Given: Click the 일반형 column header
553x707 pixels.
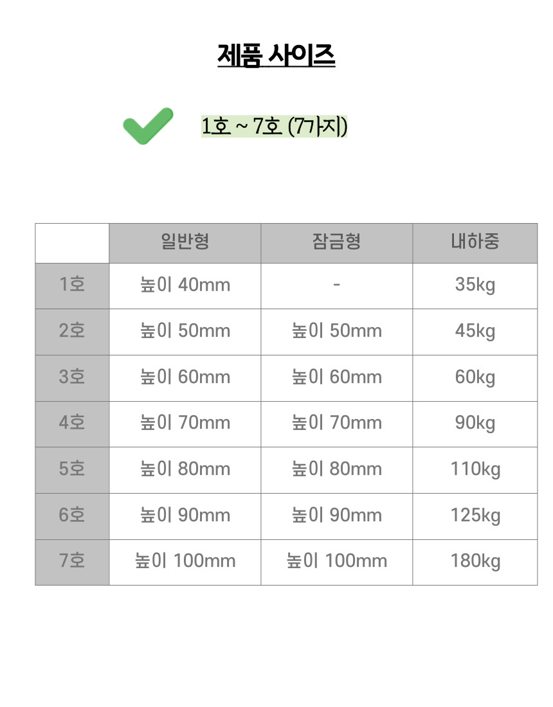Looking at the screenshot, I should (x=185, y=242).
